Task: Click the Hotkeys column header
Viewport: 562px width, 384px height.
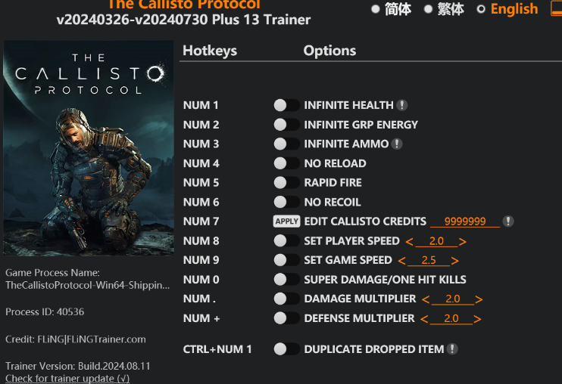Action: coord(210,51)
